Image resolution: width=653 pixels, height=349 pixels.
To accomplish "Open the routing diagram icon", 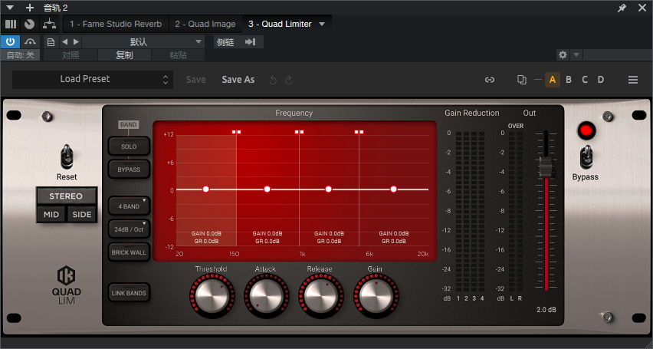I will click(x=50, y=25).
